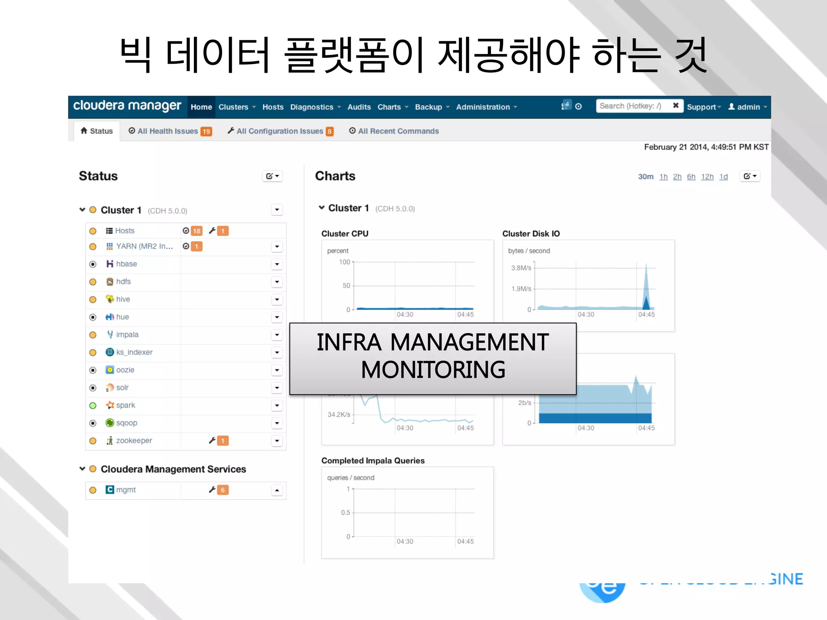The height and width of the screenshot is (620, 827).
Task: Select the 1d chart time range
Action: coord(724,177)
